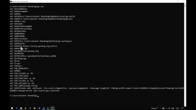This screenshot has height=110, width=196.
Task: Click the GOPROXY proxy.golang.org line
Action: point(33,46)
